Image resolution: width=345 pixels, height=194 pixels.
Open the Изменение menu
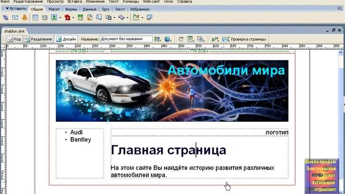point(95,2)
